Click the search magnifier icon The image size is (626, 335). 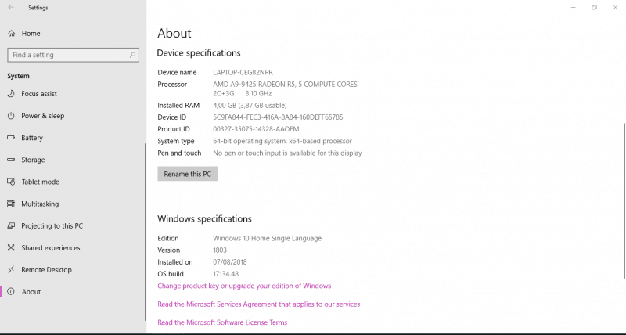click(132, 55)
